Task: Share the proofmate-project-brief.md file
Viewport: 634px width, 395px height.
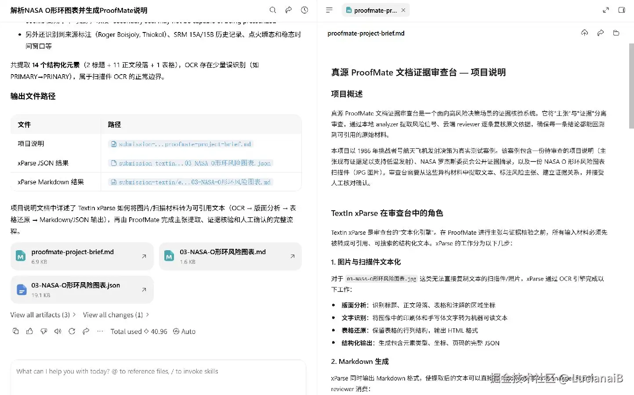Action: (600, 33)
